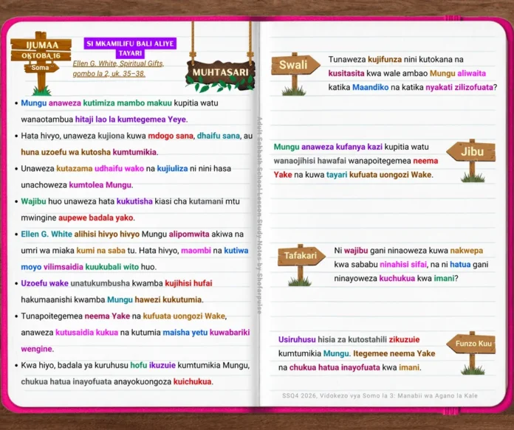Click the pink elastic band at top right
The image size is (514, 430).
coord(453,18)
